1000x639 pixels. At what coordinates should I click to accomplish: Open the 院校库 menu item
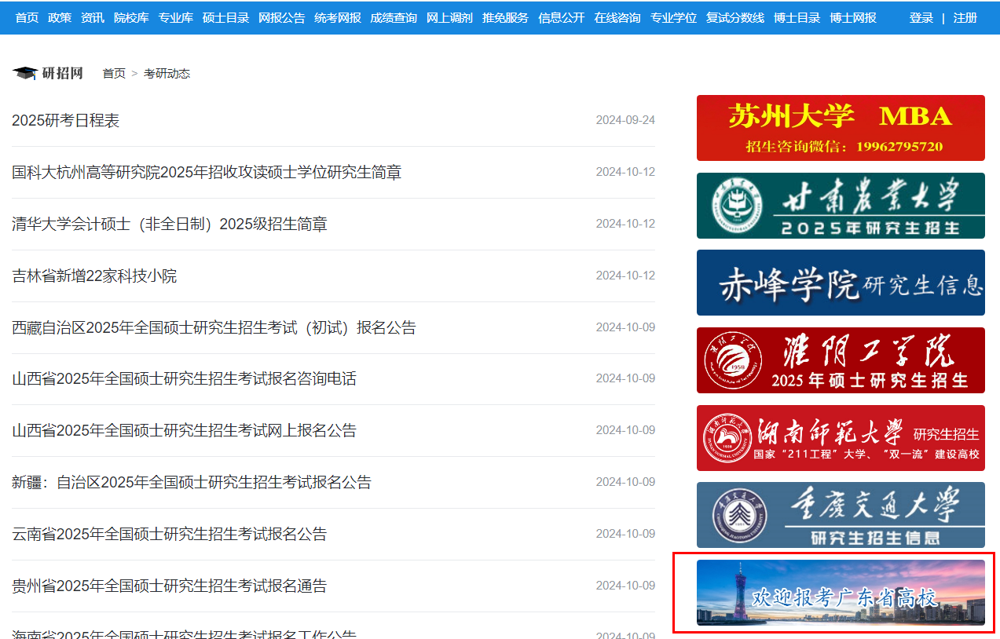pyautogui.click(x=130, y=17)
